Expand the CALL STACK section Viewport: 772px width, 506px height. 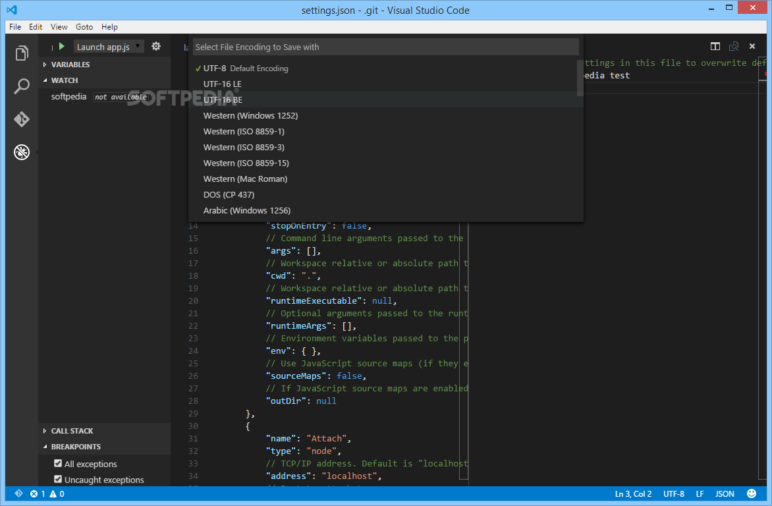[x=104, y=431]
